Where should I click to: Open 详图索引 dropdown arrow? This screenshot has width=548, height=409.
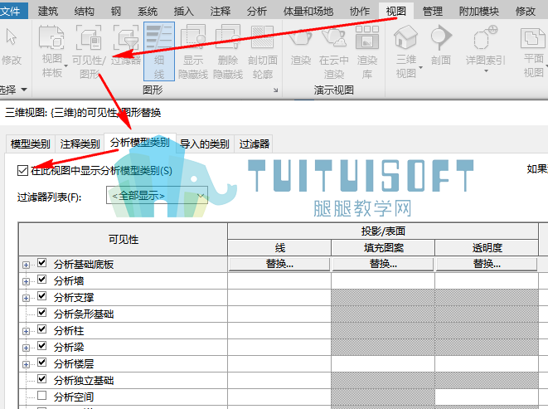coord(486,71)
